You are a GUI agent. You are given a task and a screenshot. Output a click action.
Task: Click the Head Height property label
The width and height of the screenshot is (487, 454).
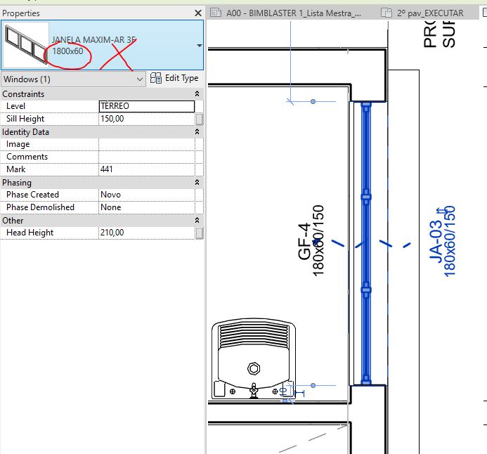[30, 233]
